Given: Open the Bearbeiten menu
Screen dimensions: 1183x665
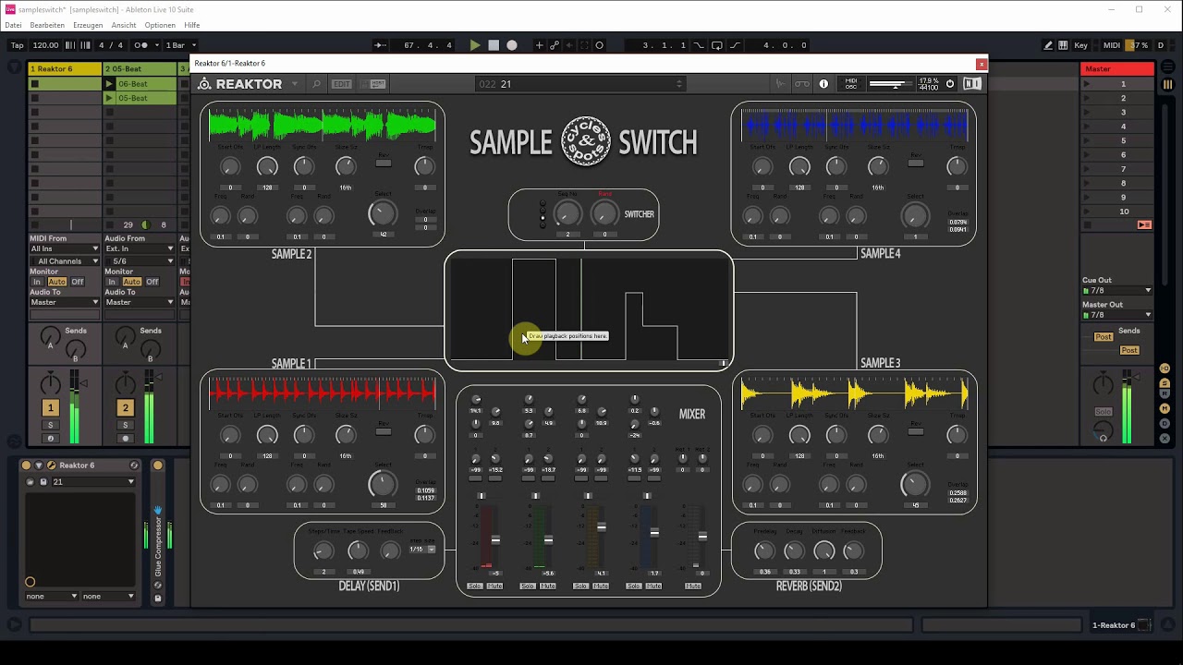Looking at the screenshot, I should (x=47, y=25).
